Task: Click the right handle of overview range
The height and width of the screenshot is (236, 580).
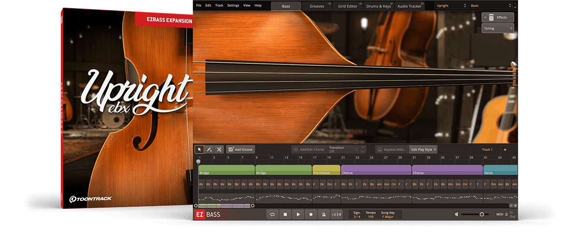Action: 252,206
